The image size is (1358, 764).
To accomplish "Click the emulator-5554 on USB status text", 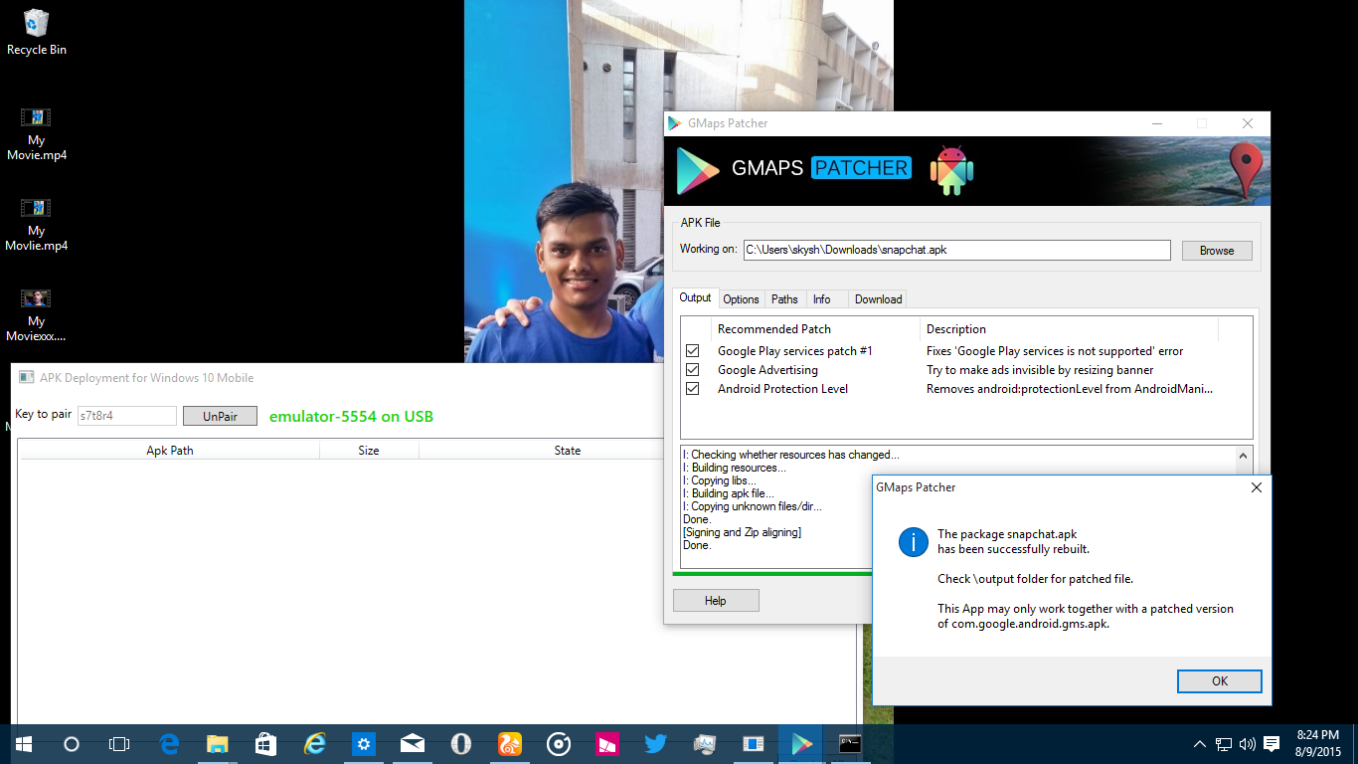I will [351, 417].
